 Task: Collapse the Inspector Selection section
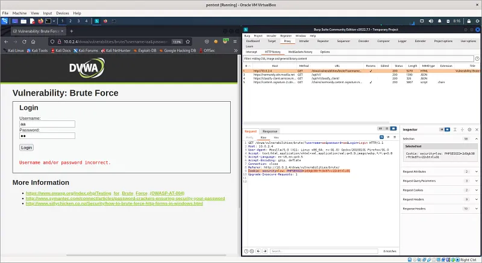click(x=477, y=138)
